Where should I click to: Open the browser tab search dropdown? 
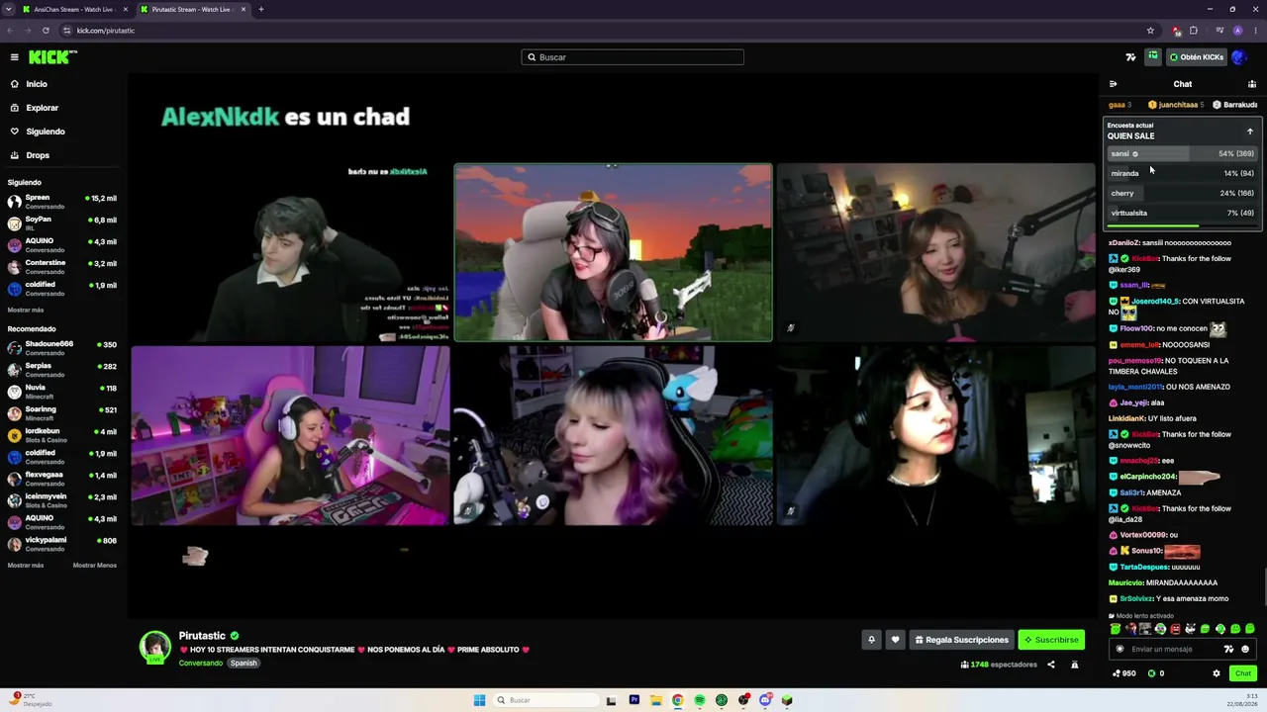point(8,9)
